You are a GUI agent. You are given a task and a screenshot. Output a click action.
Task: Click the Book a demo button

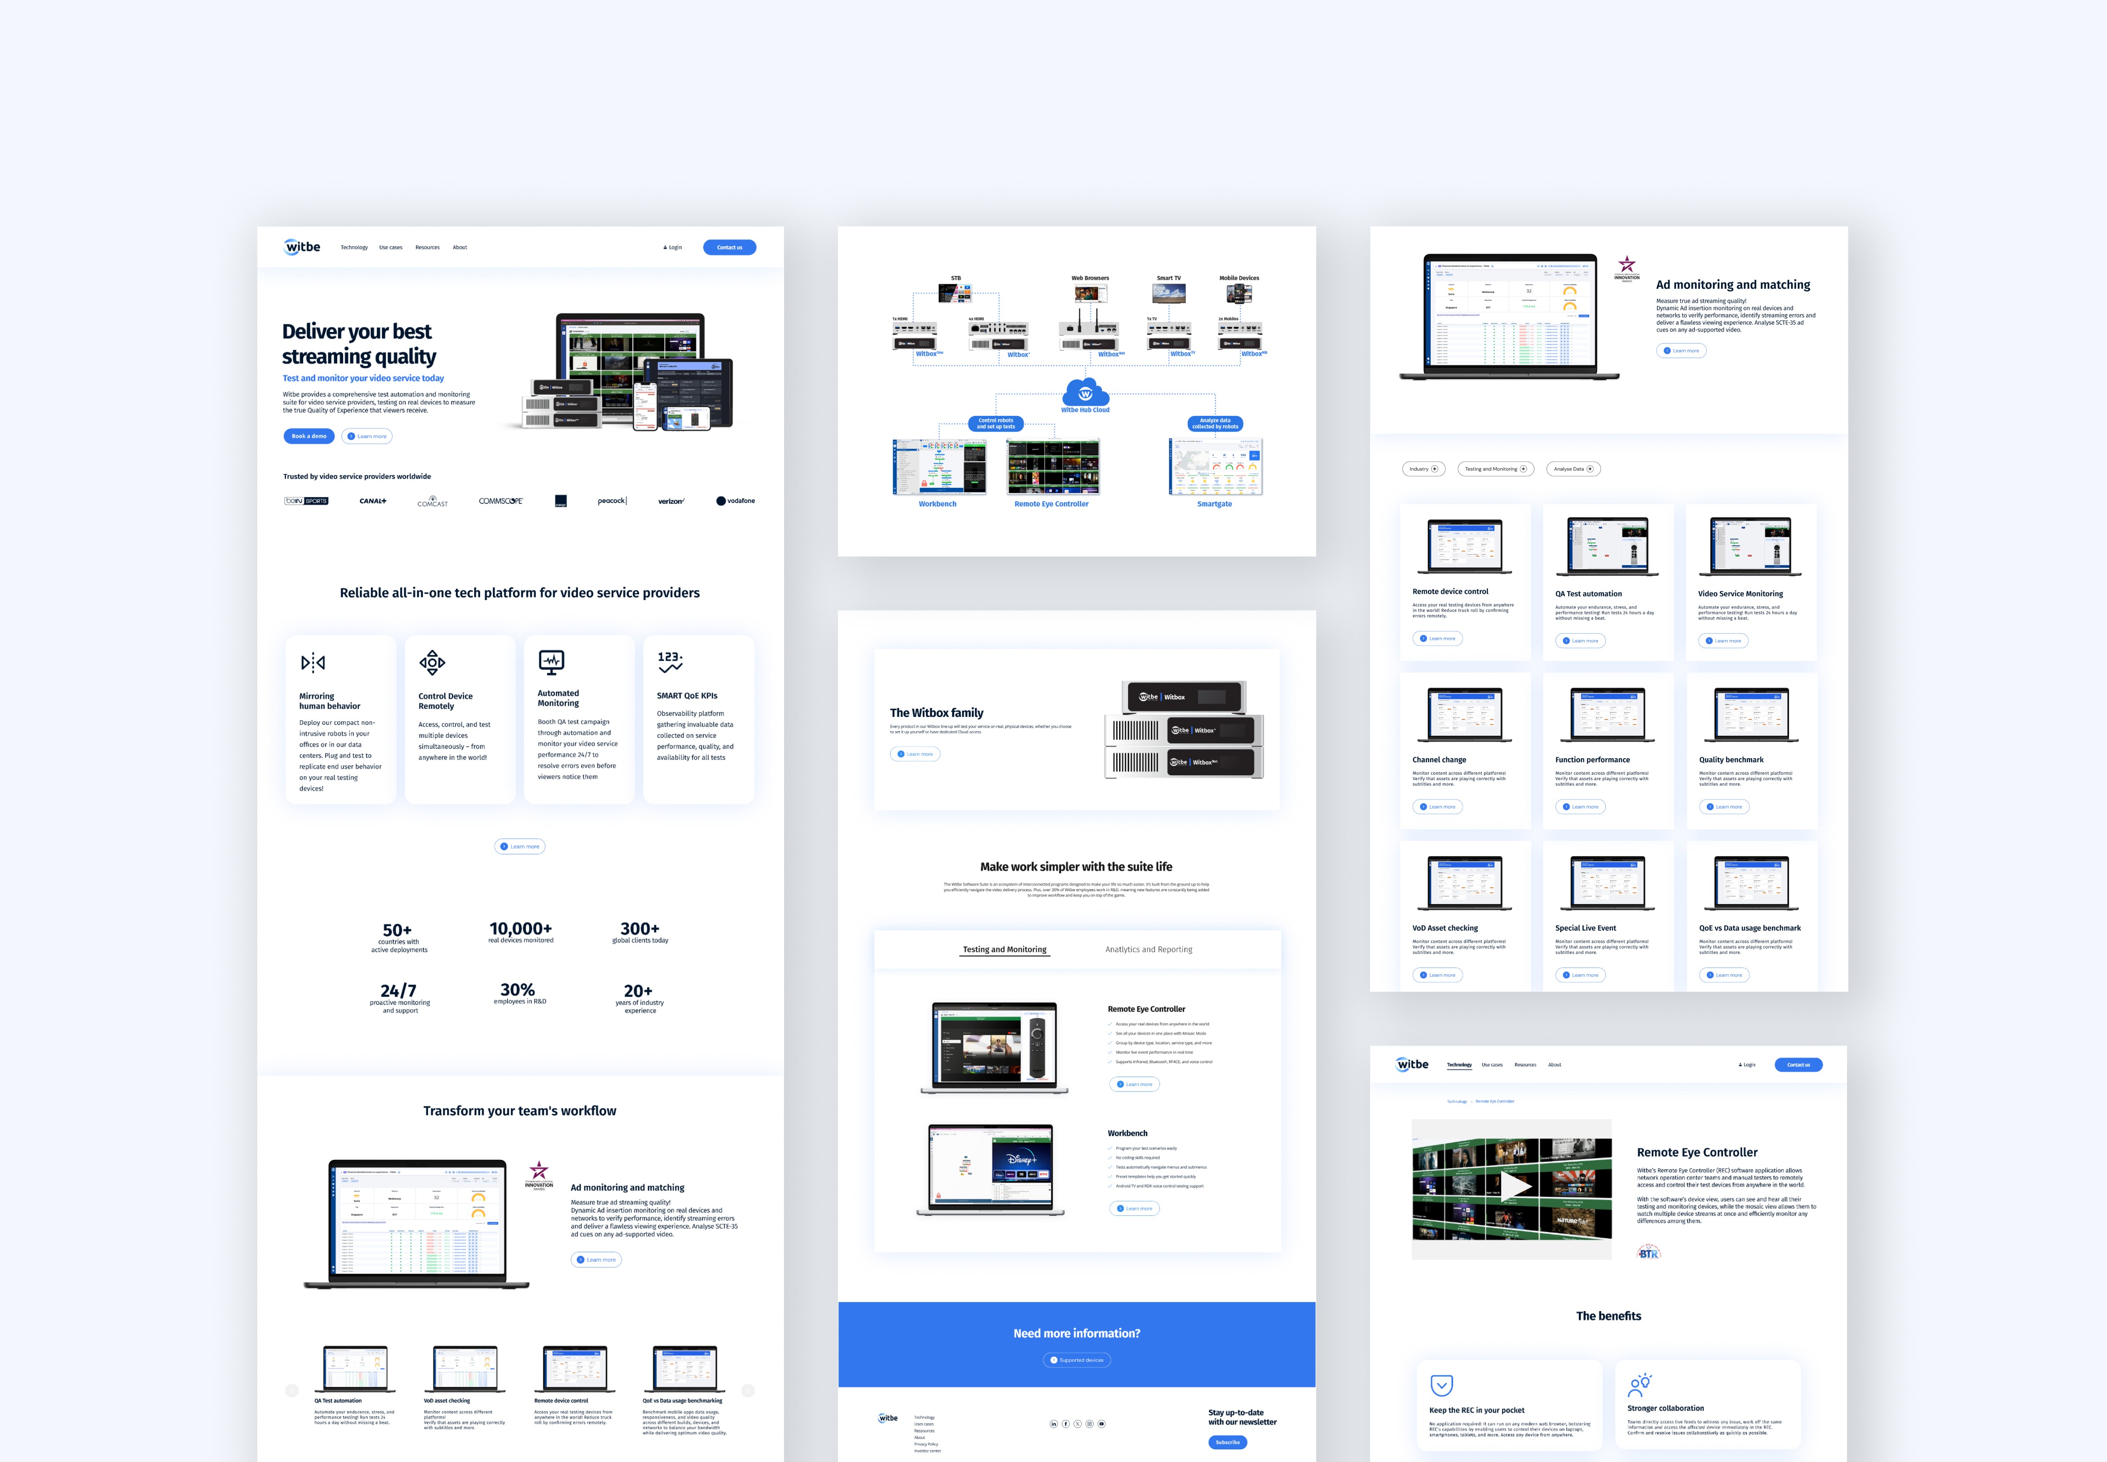coord(309,436)
